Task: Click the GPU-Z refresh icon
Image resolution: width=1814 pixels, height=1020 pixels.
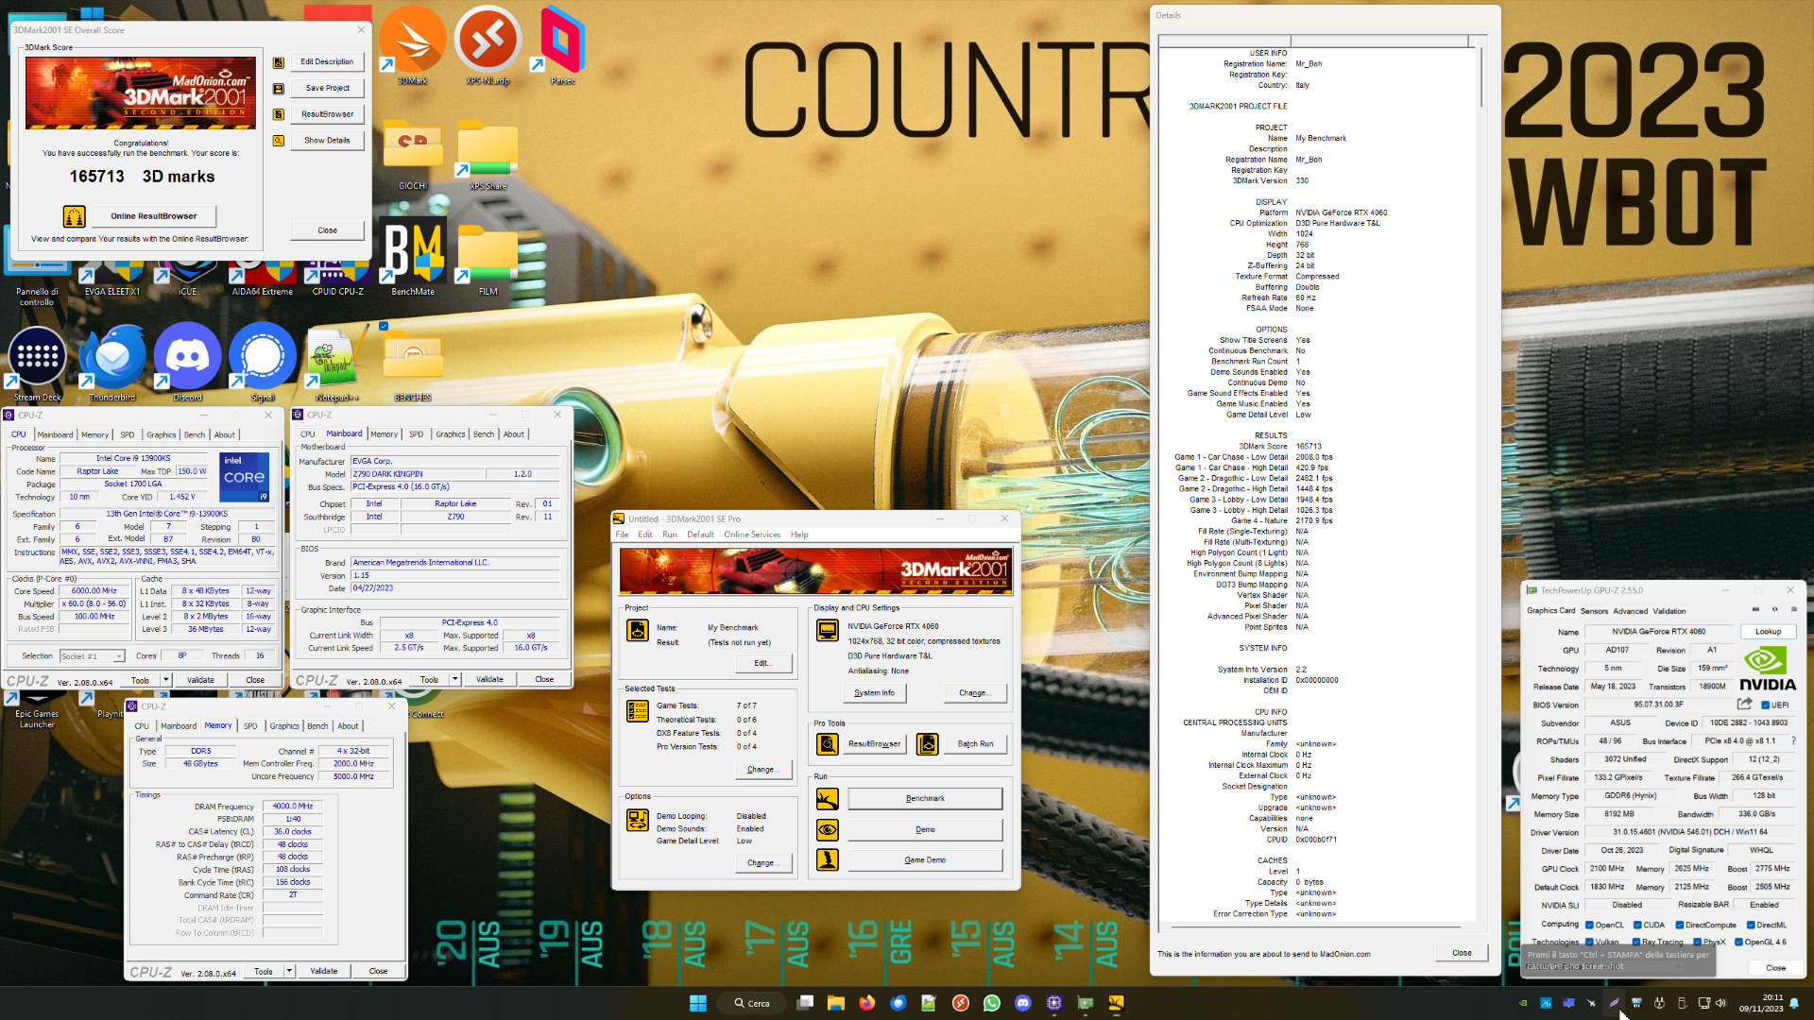Action: click(x=1775, y=610)
